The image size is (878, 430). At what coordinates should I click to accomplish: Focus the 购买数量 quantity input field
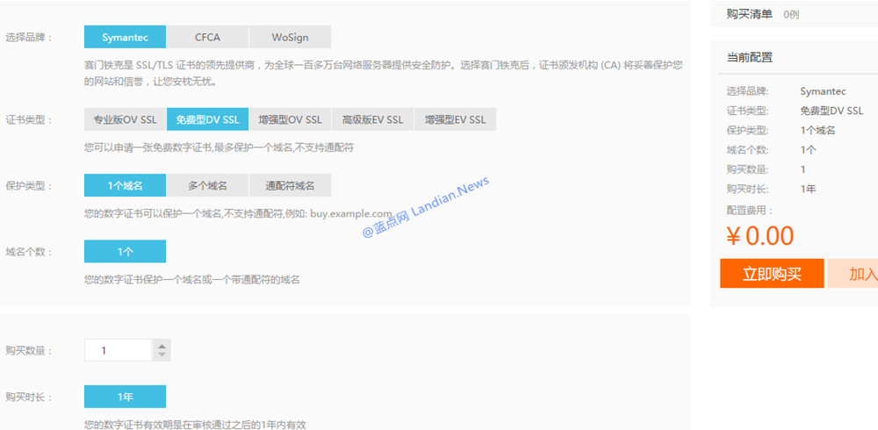point(119,350)
